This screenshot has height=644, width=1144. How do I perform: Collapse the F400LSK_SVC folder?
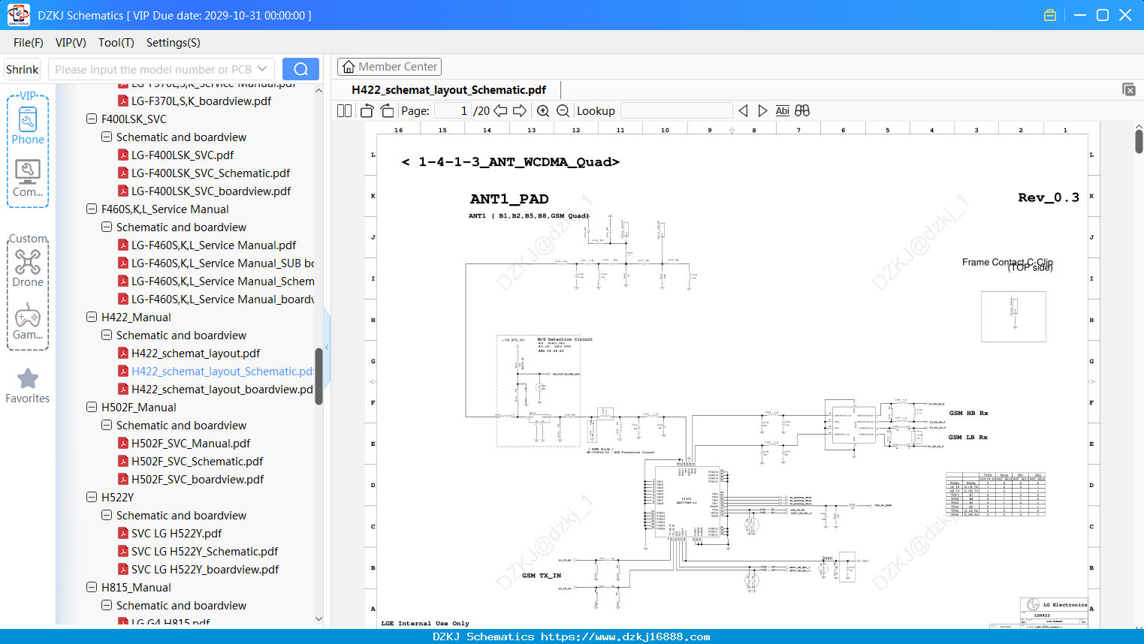[92, 119]
